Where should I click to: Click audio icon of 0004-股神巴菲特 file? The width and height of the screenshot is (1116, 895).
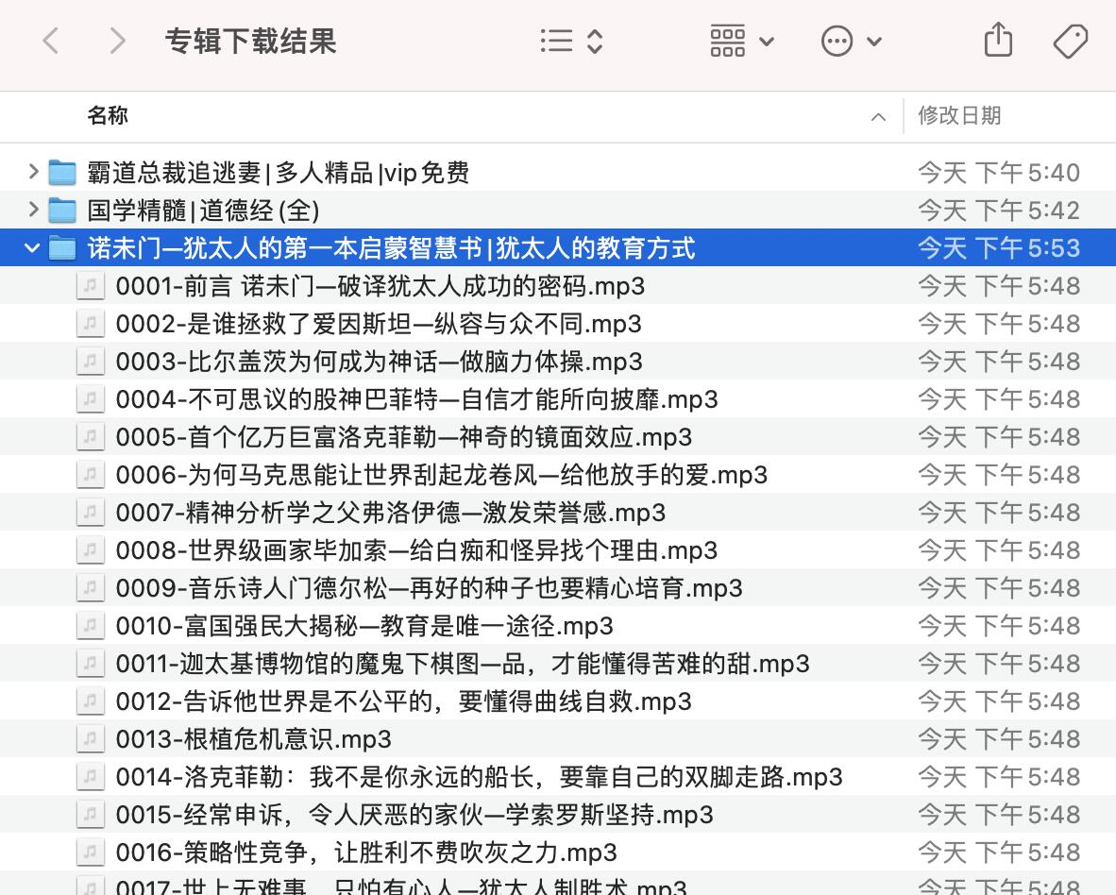91,398
